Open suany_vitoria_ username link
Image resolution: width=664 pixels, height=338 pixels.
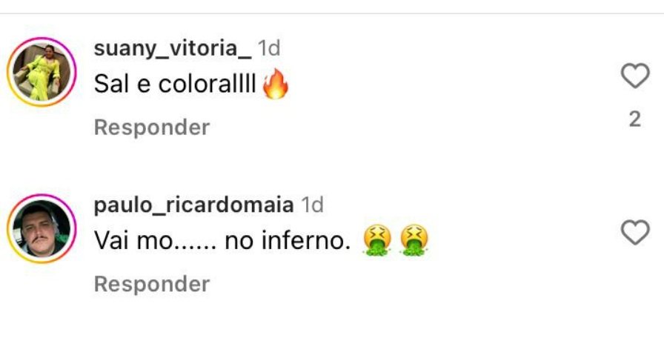pos(173,48)
